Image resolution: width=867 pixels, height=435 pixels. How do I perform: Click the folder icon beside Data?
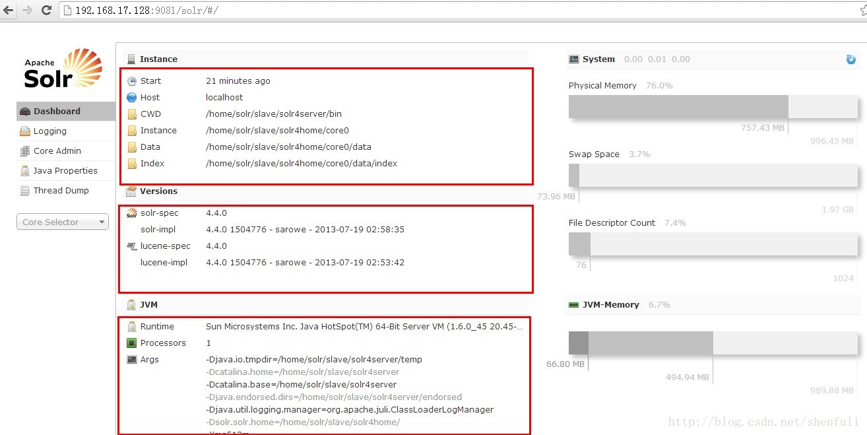coord(132,147)
